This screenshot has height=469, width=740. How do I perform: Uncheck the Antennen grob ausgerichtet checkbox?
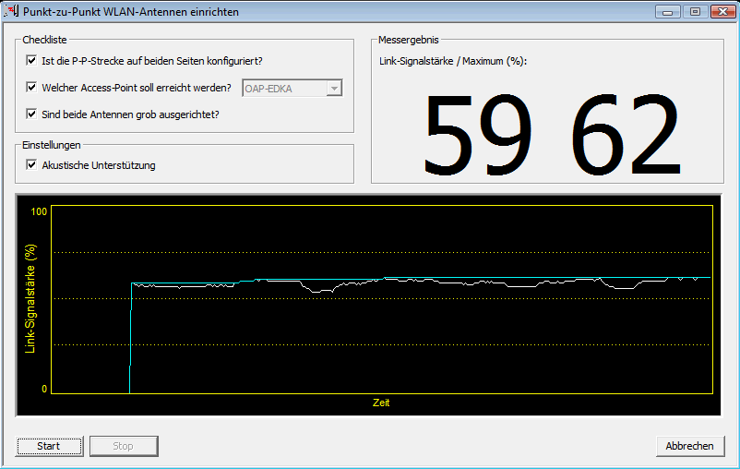point(32,114)
